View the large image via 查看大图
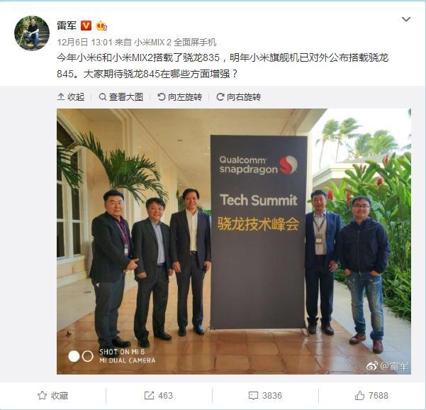Image resolution: width=426 pixels, height=410 pixels. (x=121, y=96)
